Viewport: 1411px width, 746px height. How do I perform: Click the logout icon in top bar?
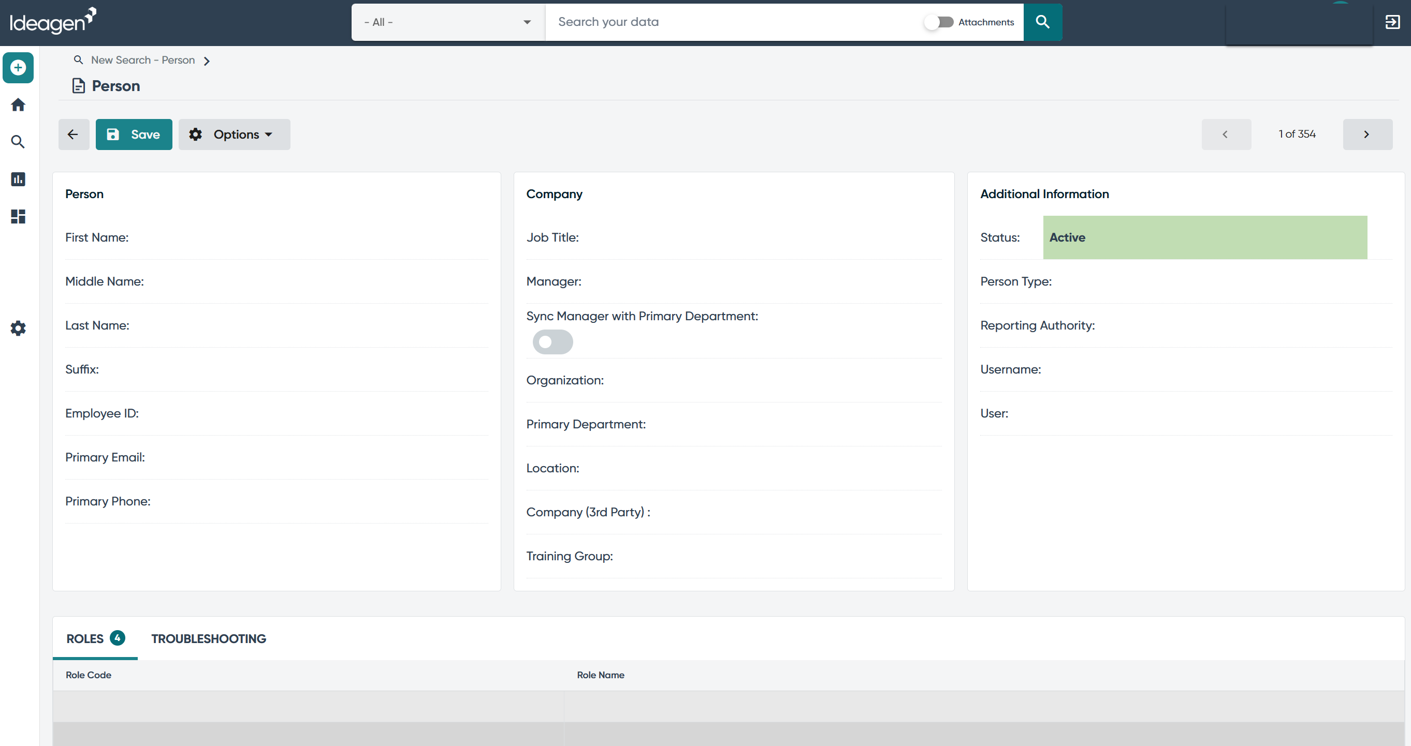[x=1392, y=22]
